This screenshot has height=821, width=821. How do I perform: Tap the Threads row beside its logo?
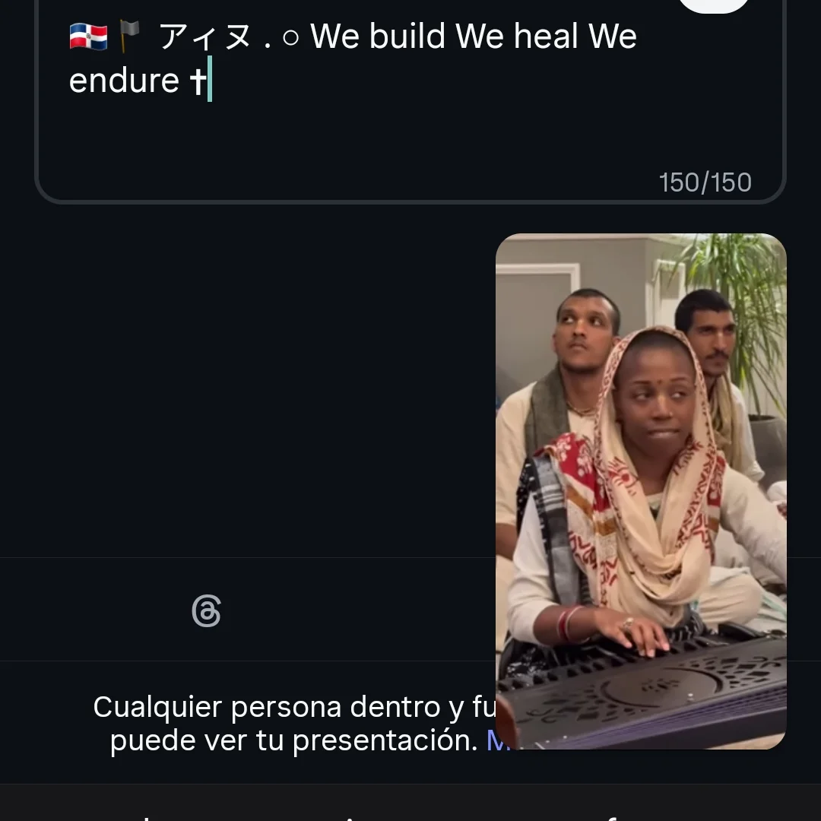(x=248, y=610)
